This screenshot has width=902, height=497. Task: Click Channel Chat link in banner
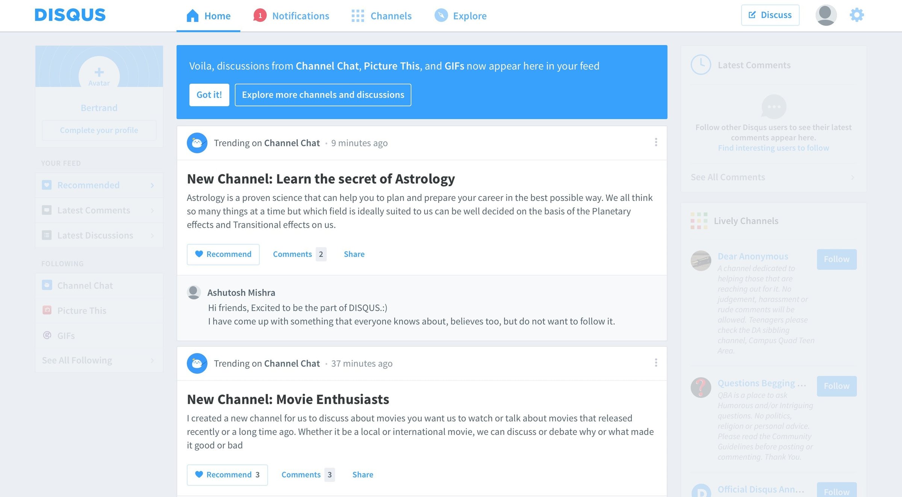(327, 66)
